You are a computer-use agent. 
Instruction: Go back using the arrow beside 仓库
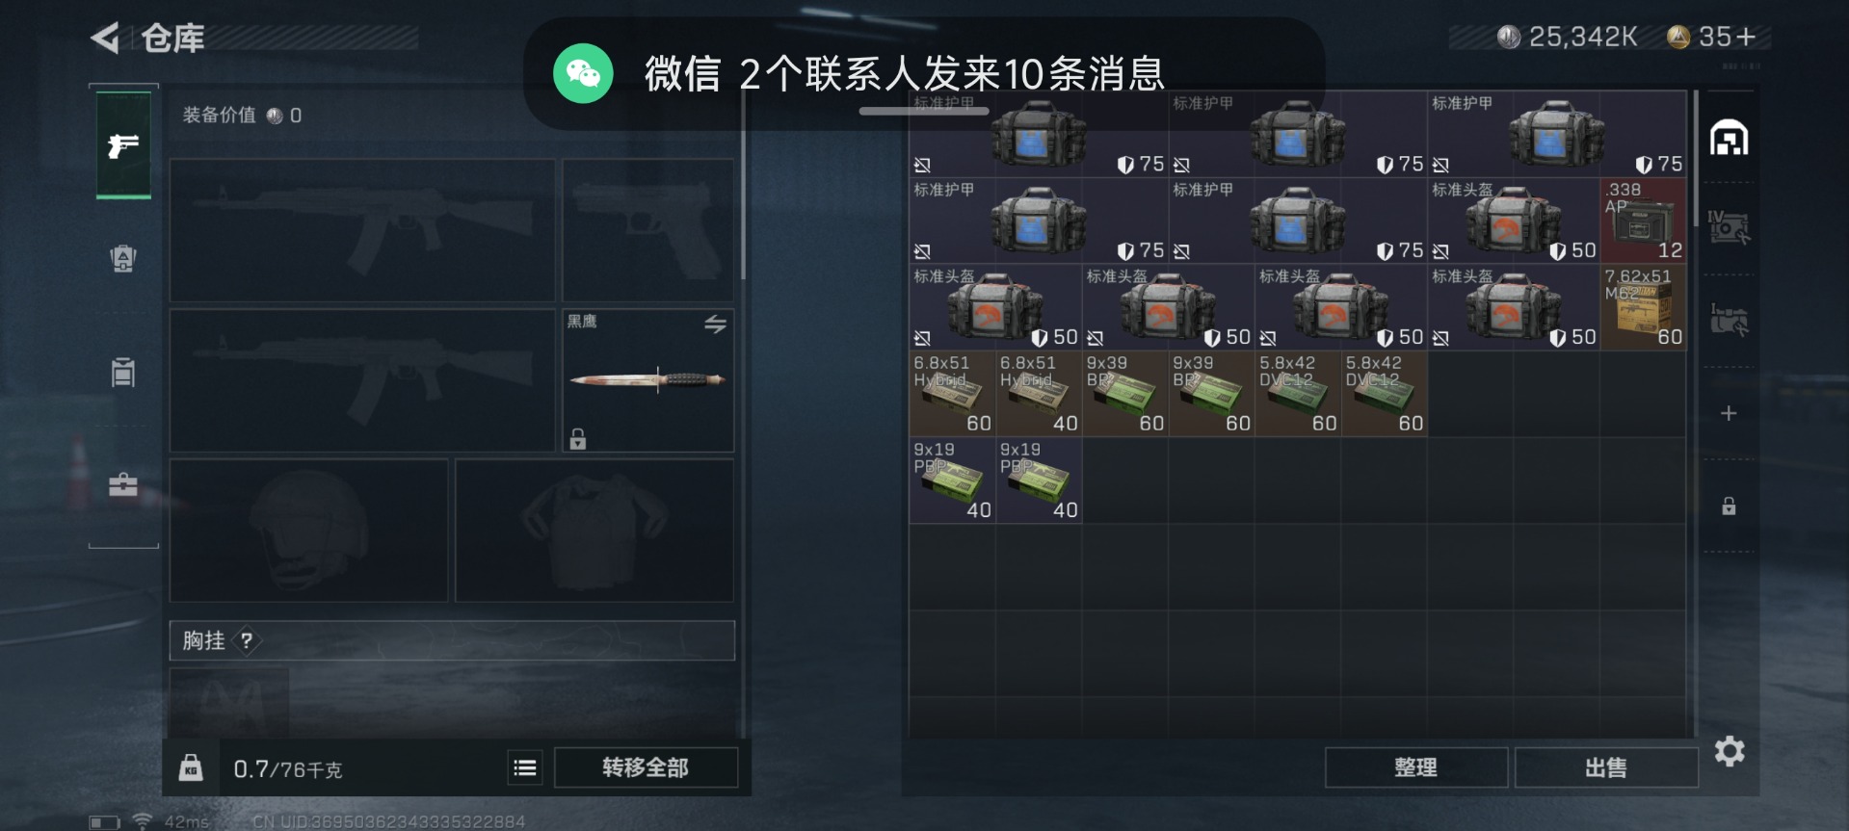pyautogui.click(x=105, y=39)
